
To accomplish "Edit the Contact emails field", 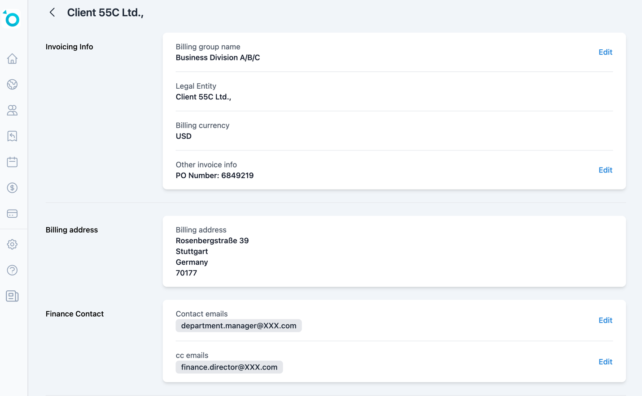I will [x=605, y=320].
